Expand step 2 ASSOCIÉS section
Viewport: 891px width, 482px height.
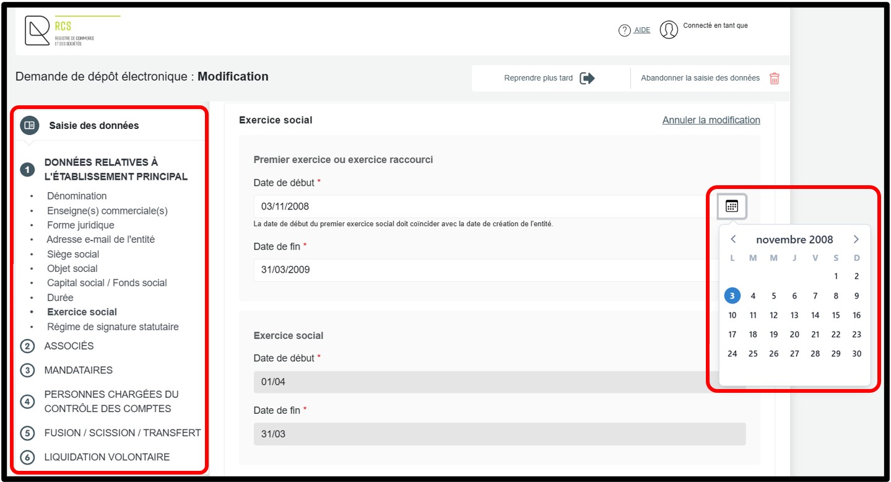(x=69, y=346)
